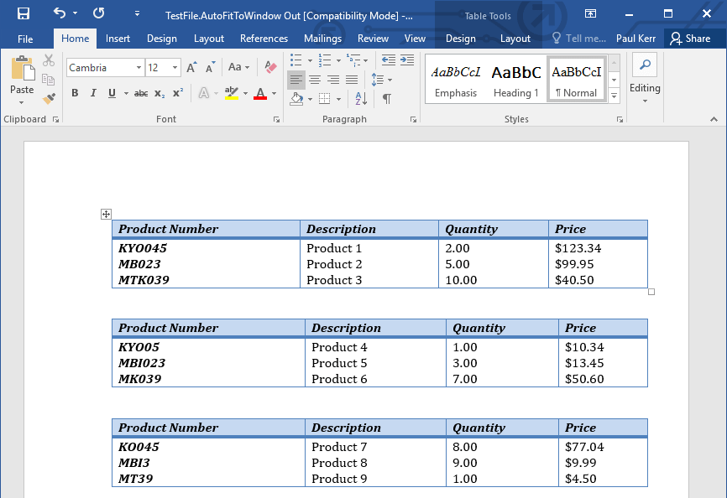
Task: Click the Paul Kerr account name
Action: [x=635, y=39]
